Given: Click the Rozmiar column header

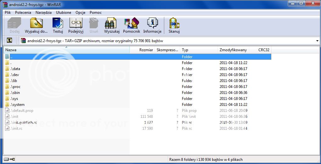Looking at the screenshot, I should pyautogui.click(x=142, y=50).
